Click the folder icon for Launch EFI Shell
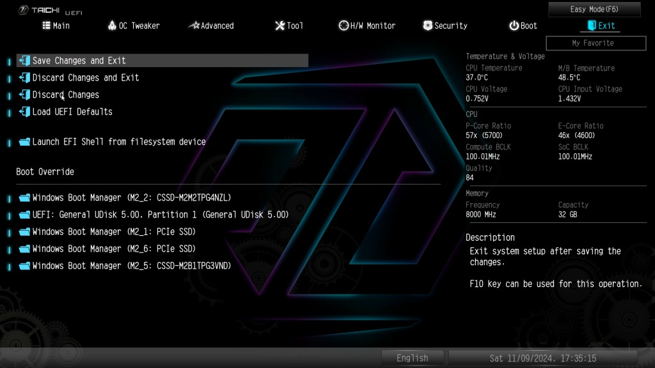The height and width of the screenshot is (368, 655). pyautogui.click(x=24, y=142)
